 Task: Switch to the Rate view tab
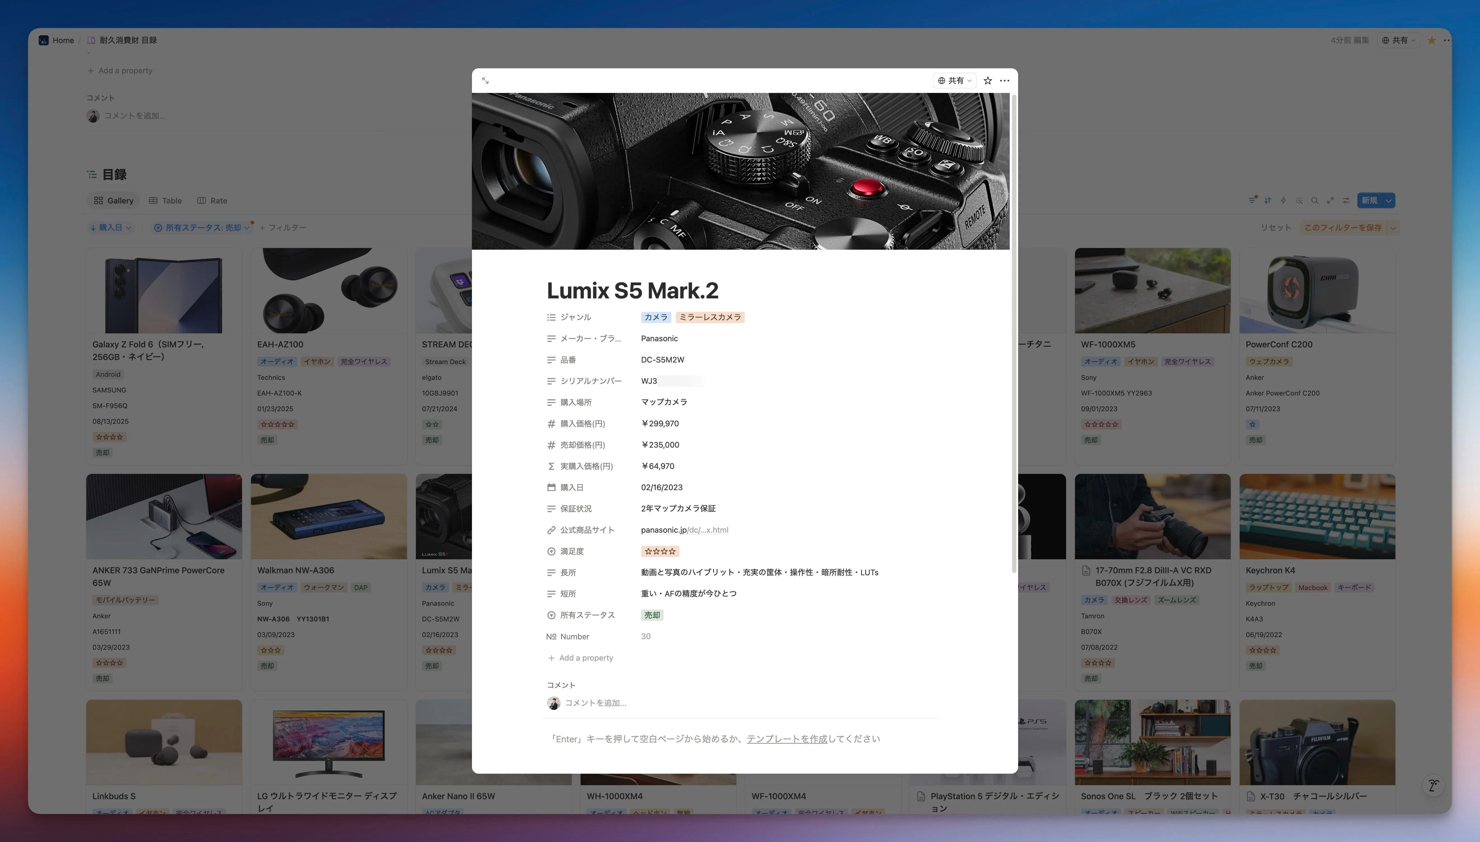coord(212,200)
